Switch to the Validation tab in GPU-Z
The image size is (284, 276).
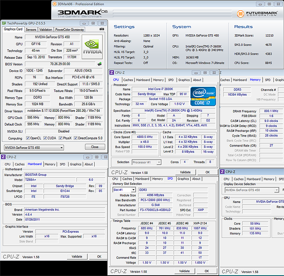point(46,29)
